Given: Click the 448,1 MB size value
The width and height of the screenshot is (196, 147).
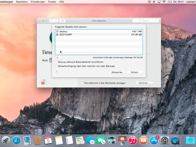Looking at the screenshot, I should pos(137,31).
